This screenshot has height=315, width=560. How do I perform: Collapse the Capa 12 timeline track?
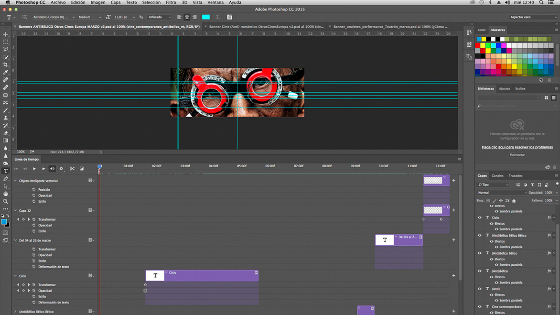[x=15, y=210]
